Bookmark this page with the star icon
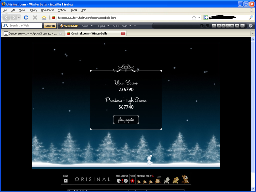 coord(194,17)
